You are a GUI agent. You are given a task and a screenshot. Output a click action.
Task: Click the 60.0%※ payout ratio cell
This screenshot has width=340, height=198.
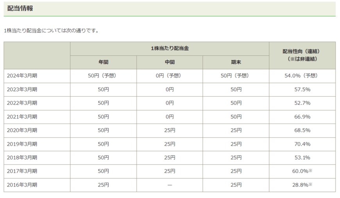302,171
